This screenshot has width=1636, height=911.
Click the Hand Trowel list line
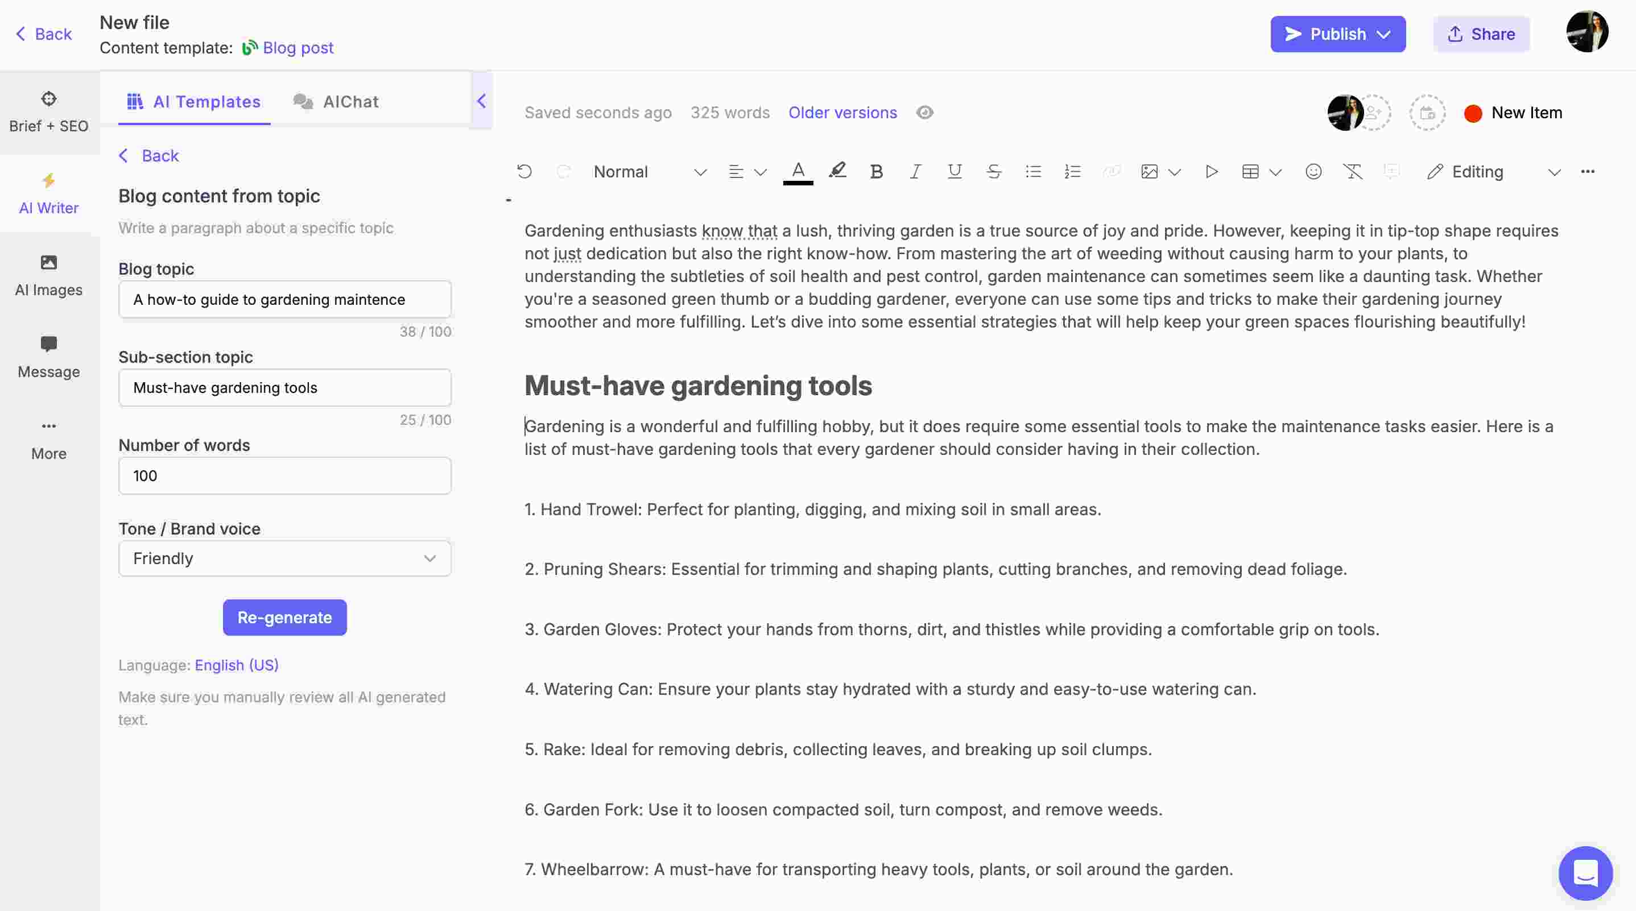coord(813,510)
